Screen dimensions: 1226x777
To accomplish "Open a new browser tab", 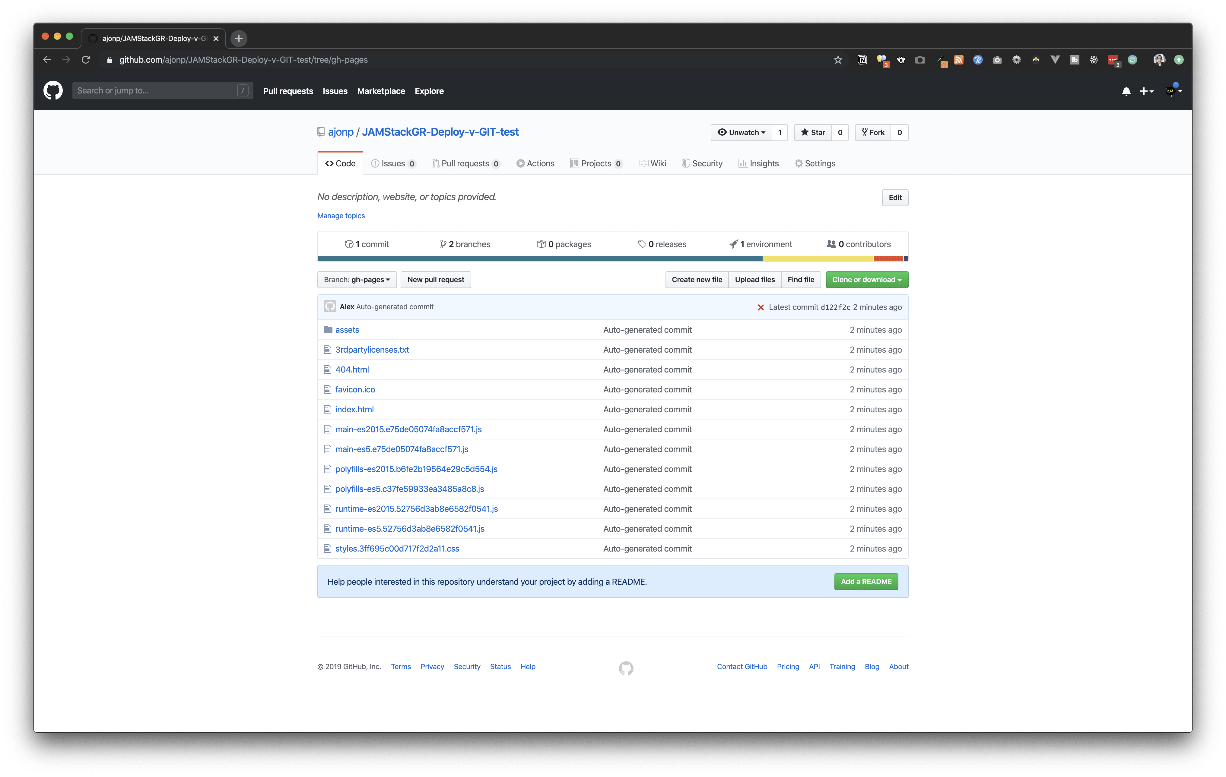I will coord(239,38).
